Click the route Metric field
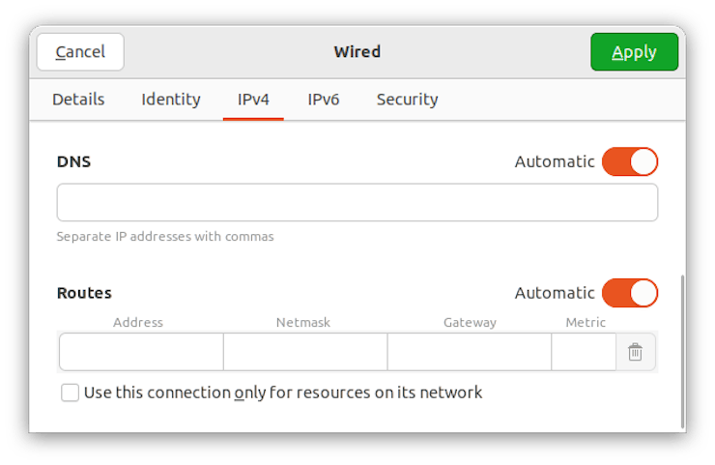 pos(584,353)
